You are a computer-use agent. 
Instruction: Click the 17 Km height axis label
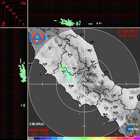(3, 3)
